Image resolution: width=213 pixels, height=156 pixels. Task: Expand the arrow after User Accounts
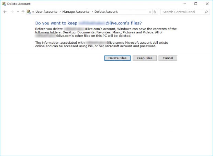tap(60, 12)
